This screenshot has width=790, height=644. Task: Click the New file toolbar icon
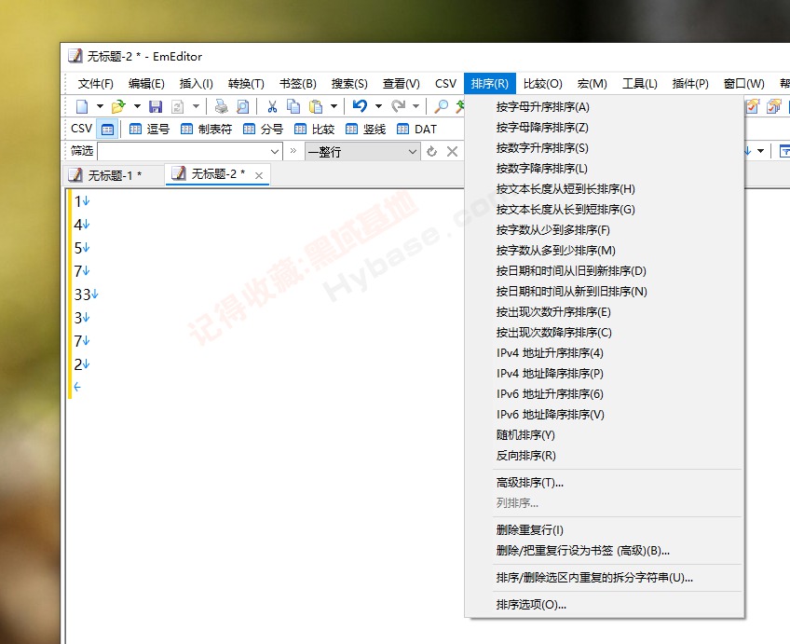82,106
